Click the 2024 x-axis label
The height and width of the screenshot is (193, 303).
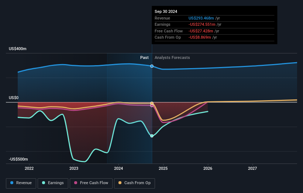click(118, 169)
